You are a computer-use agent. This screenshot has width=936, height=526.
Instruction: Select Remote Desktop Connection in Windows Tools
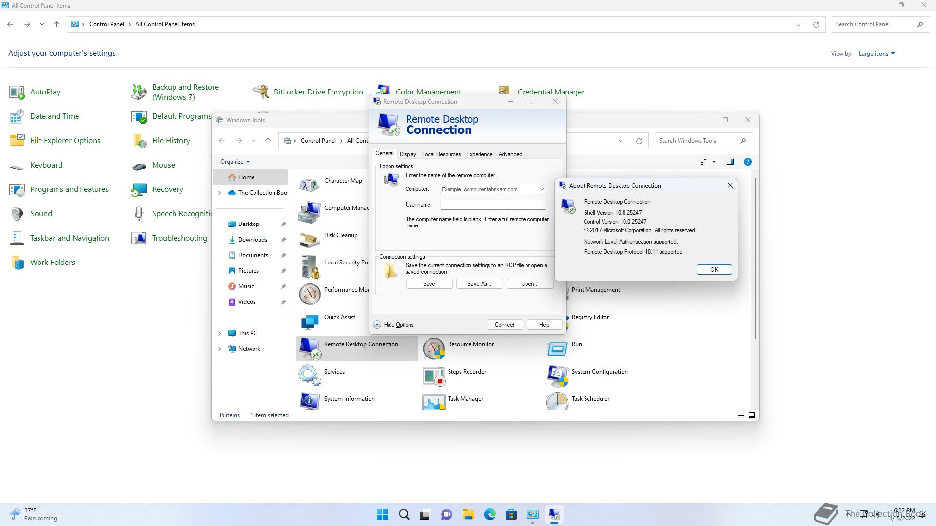[x=357, y=348]
